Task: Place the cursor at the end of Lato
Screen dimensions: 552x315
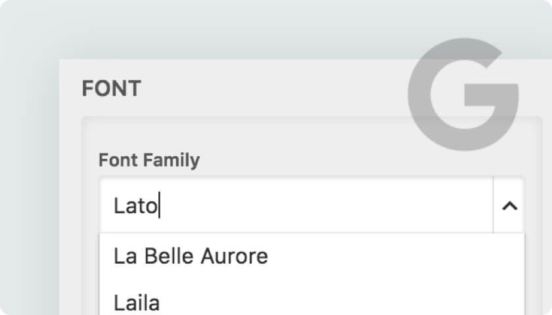Action: pos(159,205)
